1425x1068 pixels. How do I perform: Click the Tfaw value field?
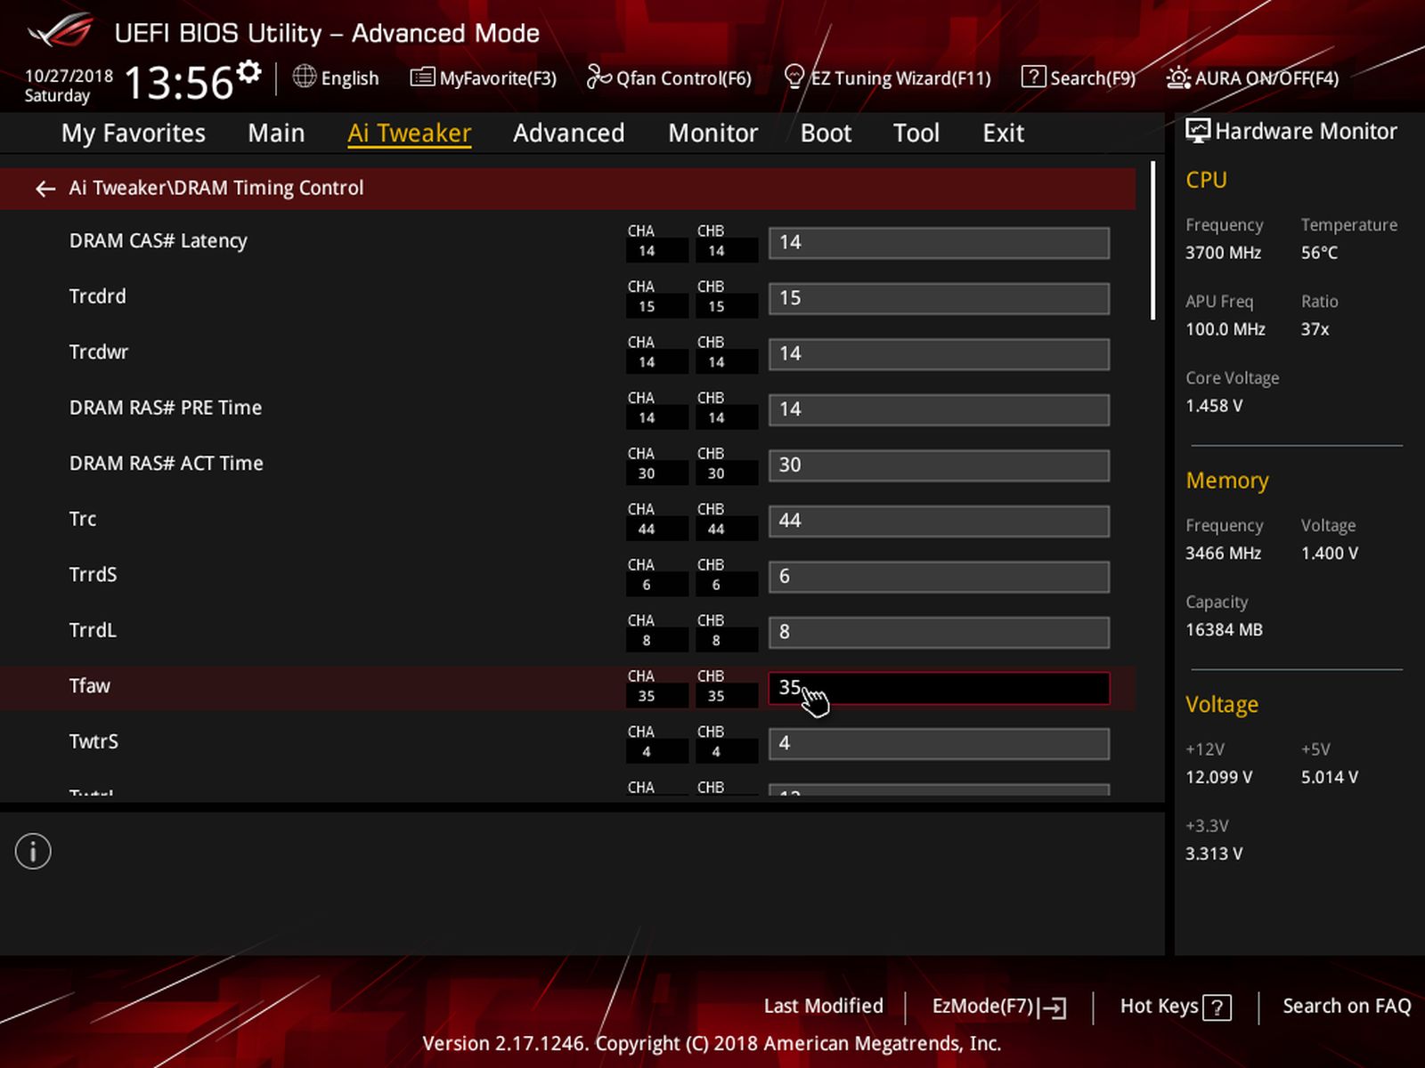940,688
